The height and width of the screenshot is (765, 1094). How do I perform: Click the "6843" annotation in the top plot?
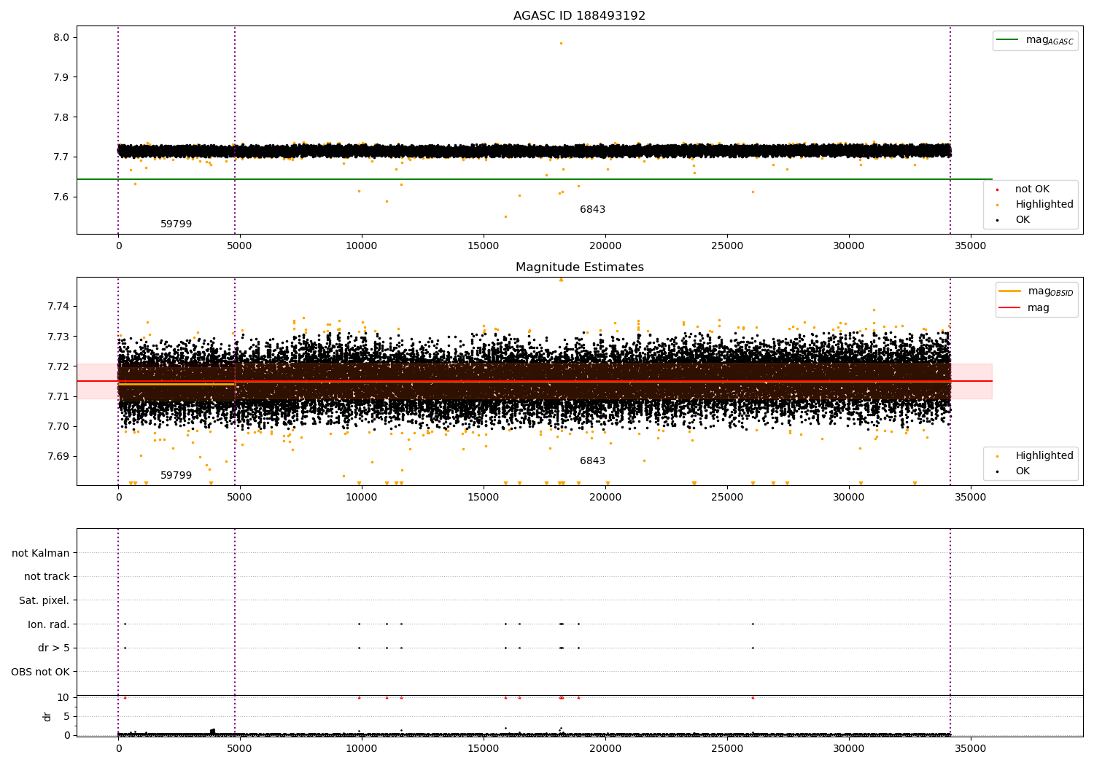point(592,210)
